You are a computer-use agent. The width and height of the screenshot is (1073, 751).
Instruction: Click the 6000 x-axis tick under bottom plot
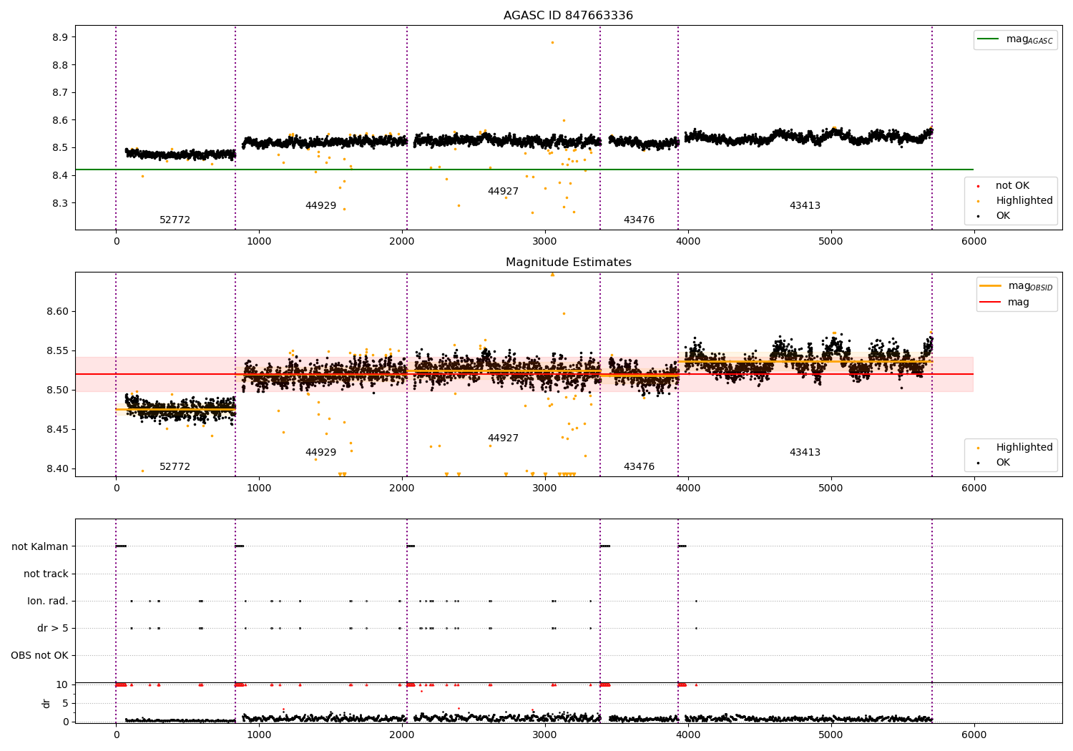tap(974, 735)
